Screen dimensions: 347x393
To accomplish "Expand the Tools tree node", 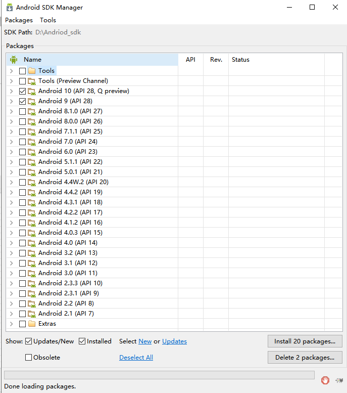I will (x=12, y=71).
